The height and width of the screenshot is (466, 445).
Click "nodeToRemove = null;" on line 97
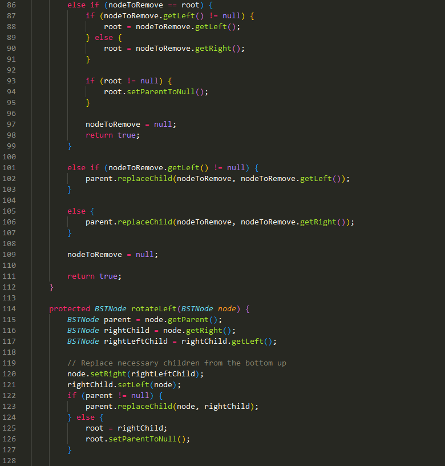coord(131,124)
